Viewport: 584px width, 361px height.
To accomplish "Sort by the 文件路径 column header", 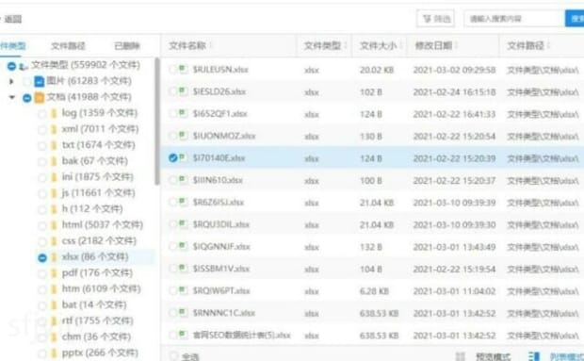I will [x=526, y=46].
